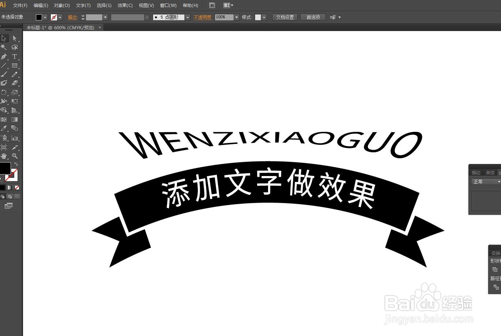
Task: Pick the Lasso tool
Action: tap(15, 47)
